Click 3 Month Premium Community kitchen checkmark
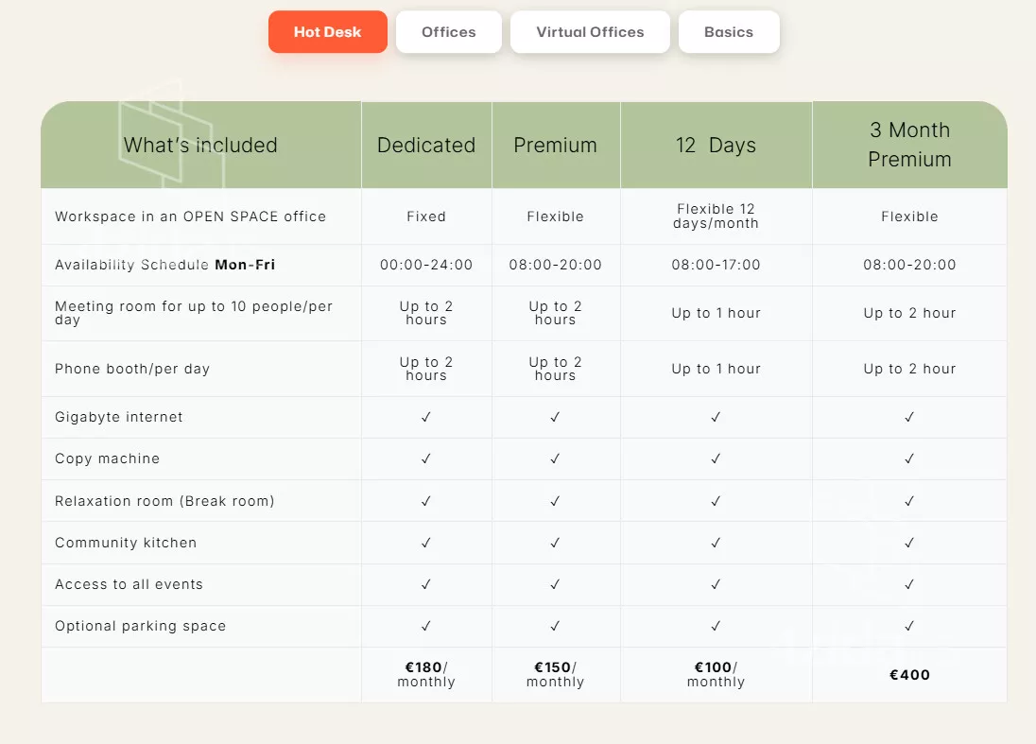The height and width of the screenshot is (744, 1036). click(x=909, y=543)
